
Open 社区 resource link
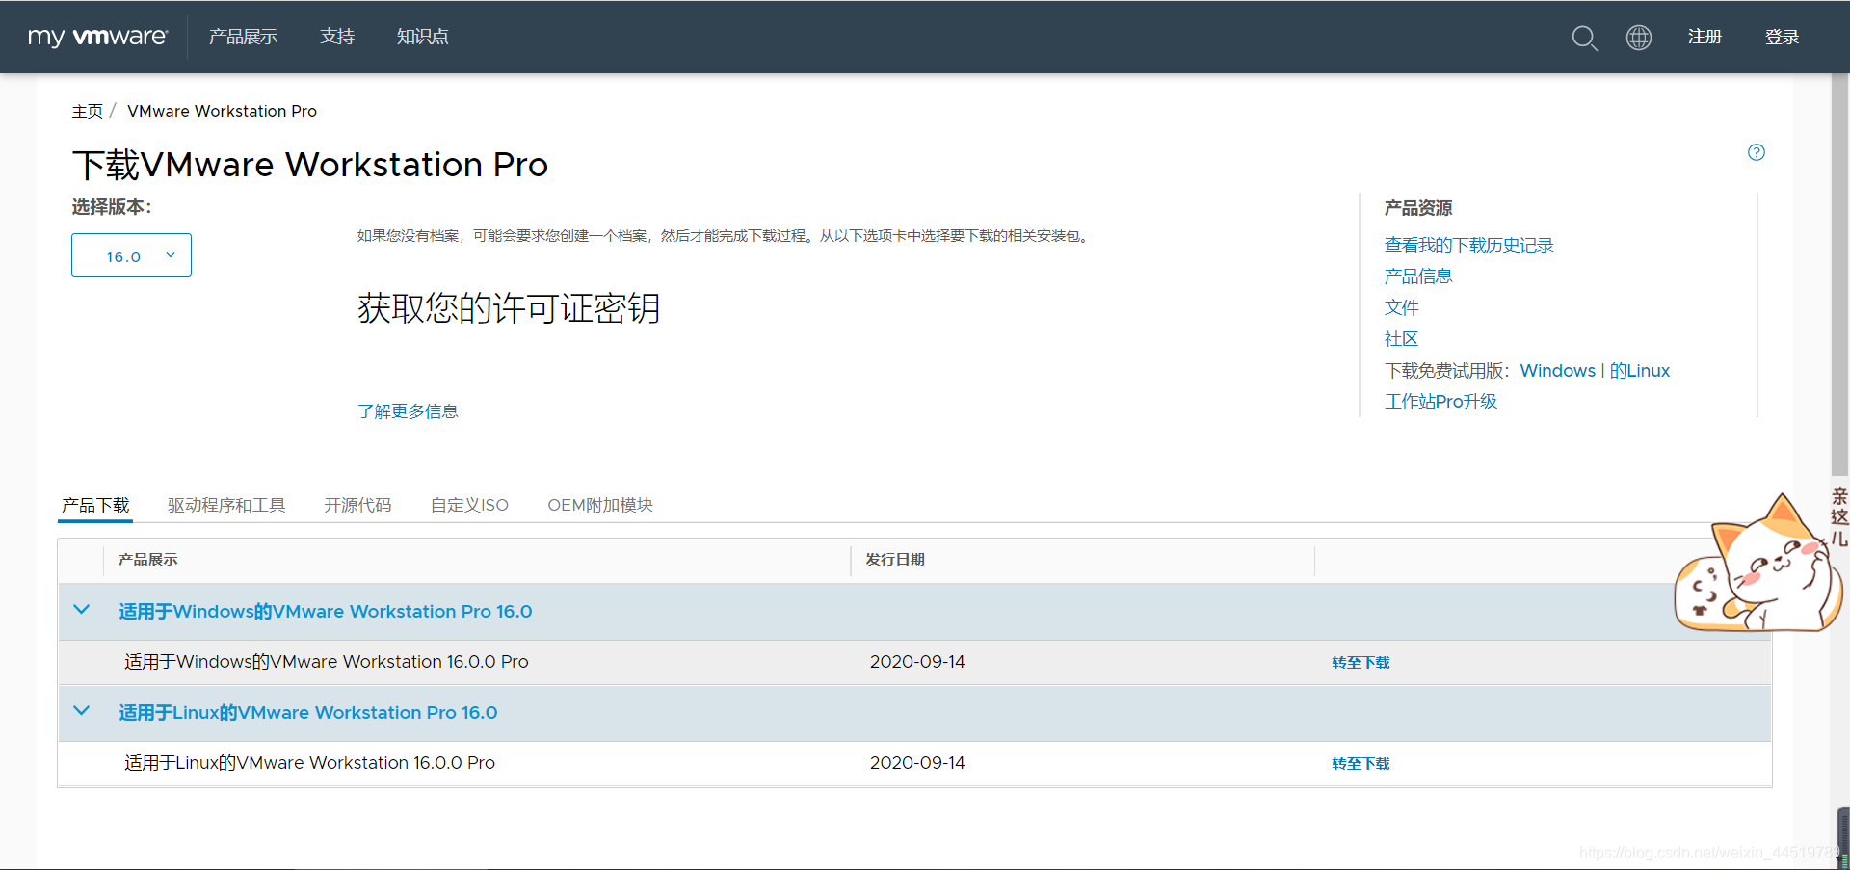(x=1401, y=339)
